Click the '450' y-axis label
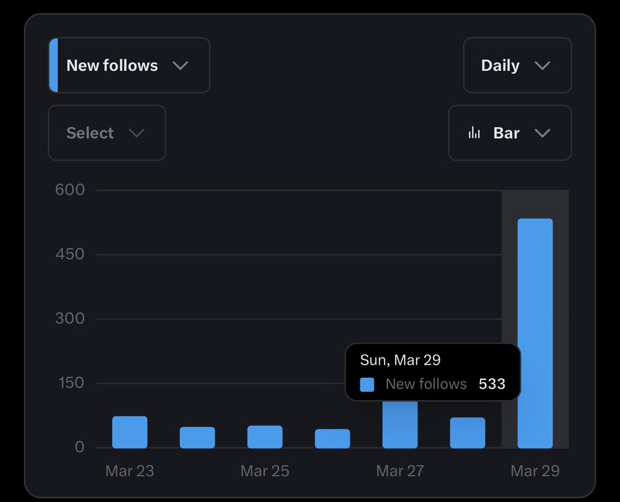This screenshot has height=502, width=620. click(70, 254)
